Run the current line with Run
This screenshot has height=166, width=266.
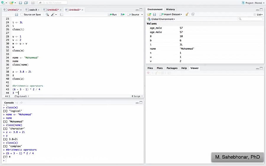(x=112, y=14)
